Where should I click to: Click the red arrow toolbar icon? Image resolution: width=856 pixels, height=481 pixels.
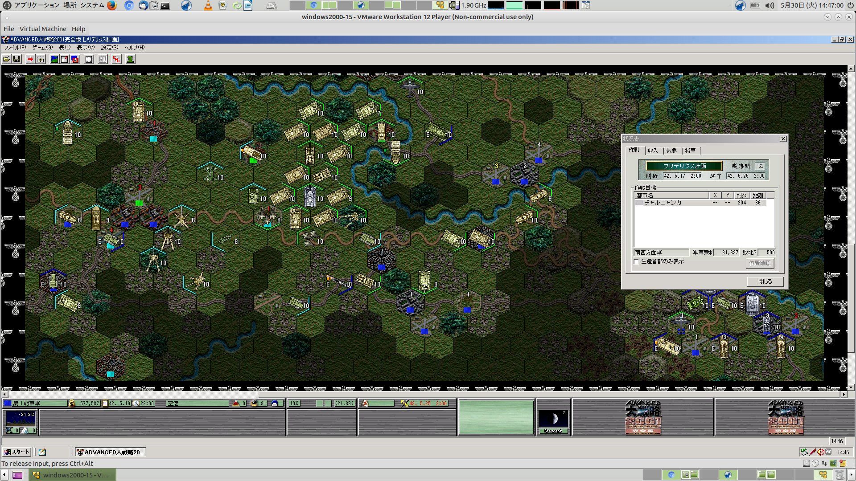pos(30,59)
